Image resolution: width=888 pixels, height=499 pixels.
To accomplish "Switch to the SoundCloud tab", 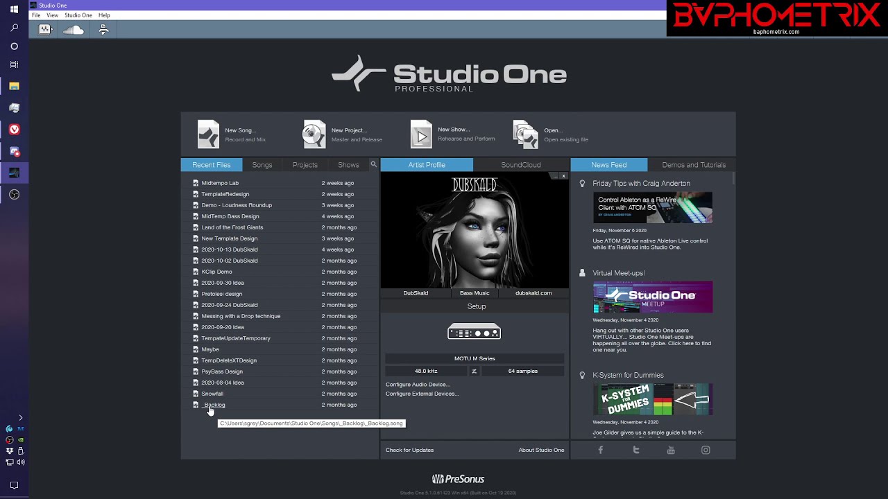I will (521, 165).
